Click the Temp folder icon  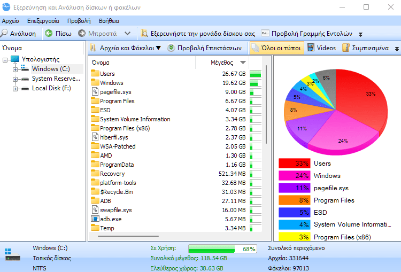[x=95, y=228]
